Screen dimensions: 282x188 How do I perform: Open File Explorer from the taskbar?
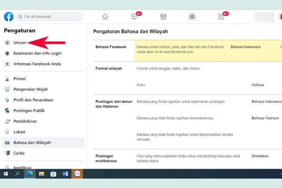click(x=41, y=174)
